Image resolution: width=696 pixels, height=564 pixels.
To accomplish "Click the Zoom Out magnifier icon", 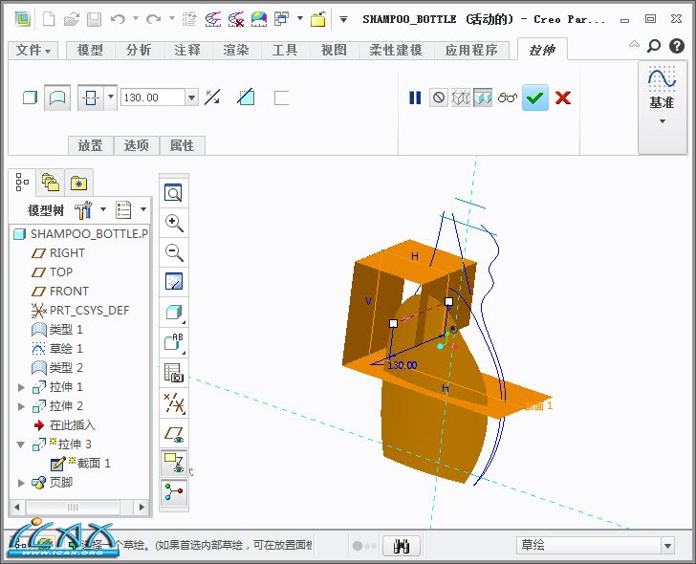I will coord(174,252).
